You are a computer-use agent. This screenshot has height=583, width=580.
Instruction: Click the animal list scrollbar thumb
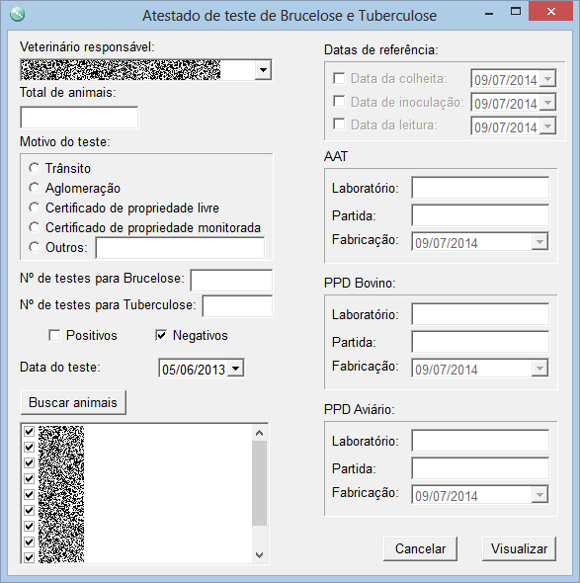[x=260, y=483]
